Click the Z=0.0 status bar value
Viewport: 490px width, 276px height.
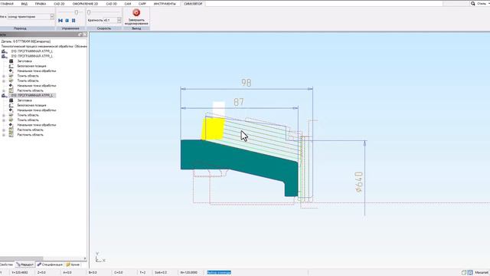pyautogui.click(x=41, y=273)
